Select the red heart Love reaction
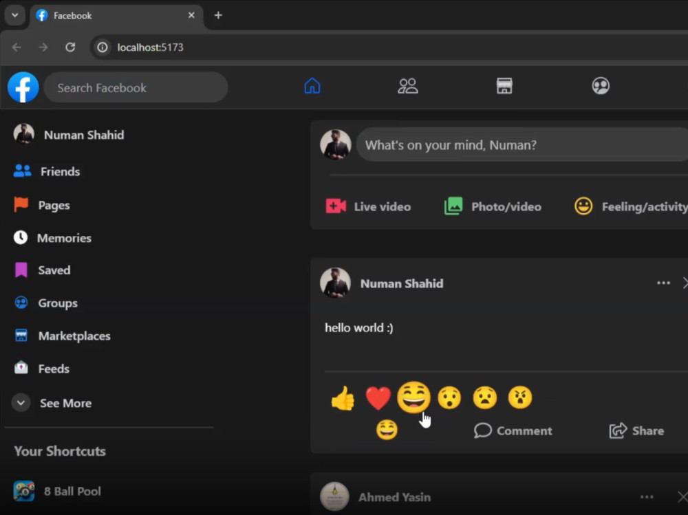This screenshot has width=688, height=515. click(378, 398)
